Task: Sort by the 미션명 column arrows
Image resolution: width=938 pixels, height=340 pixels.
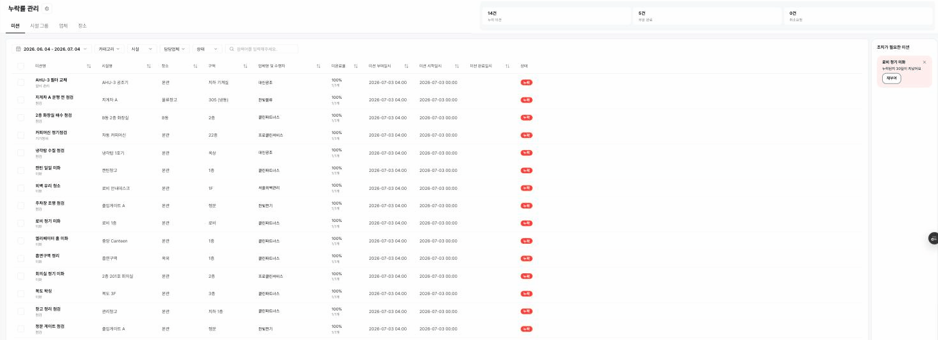Action: (x=89, y=66)
